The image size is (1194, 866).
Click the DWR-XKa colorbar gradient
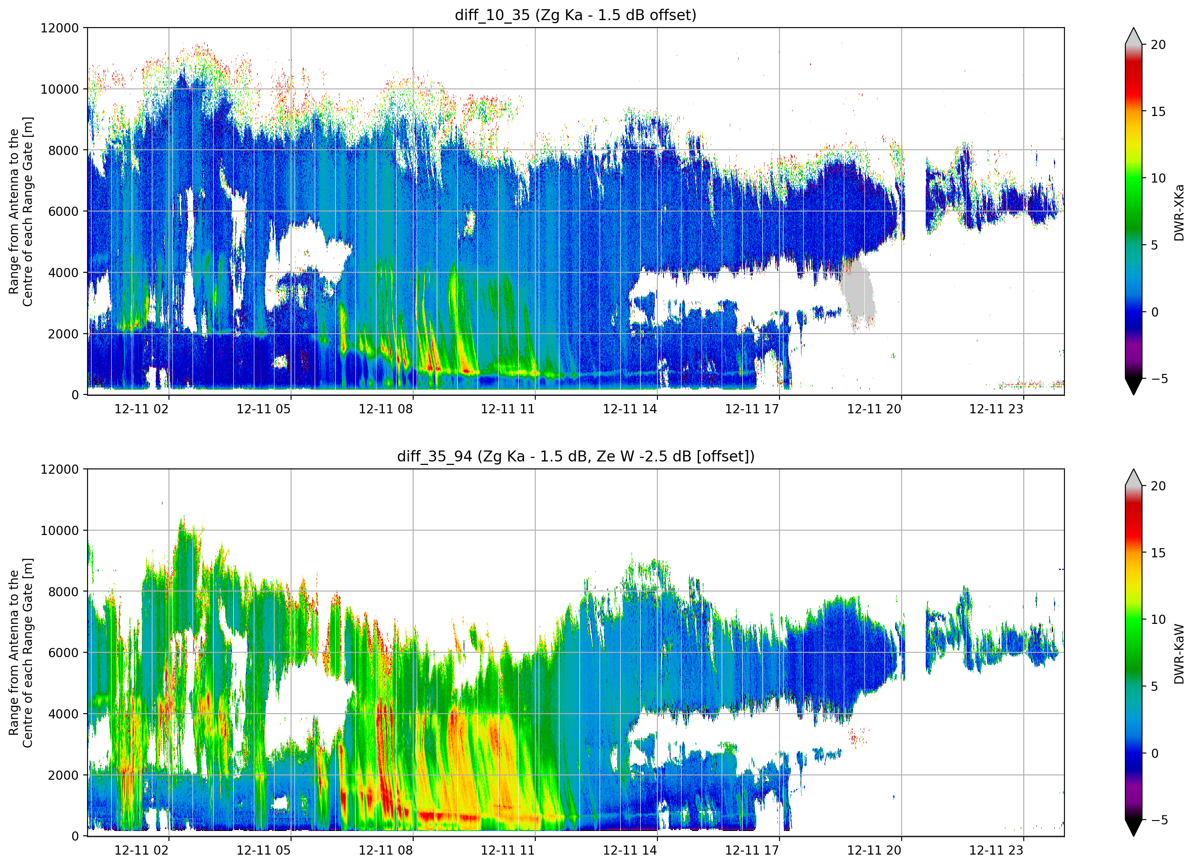tap(1134, 211)
